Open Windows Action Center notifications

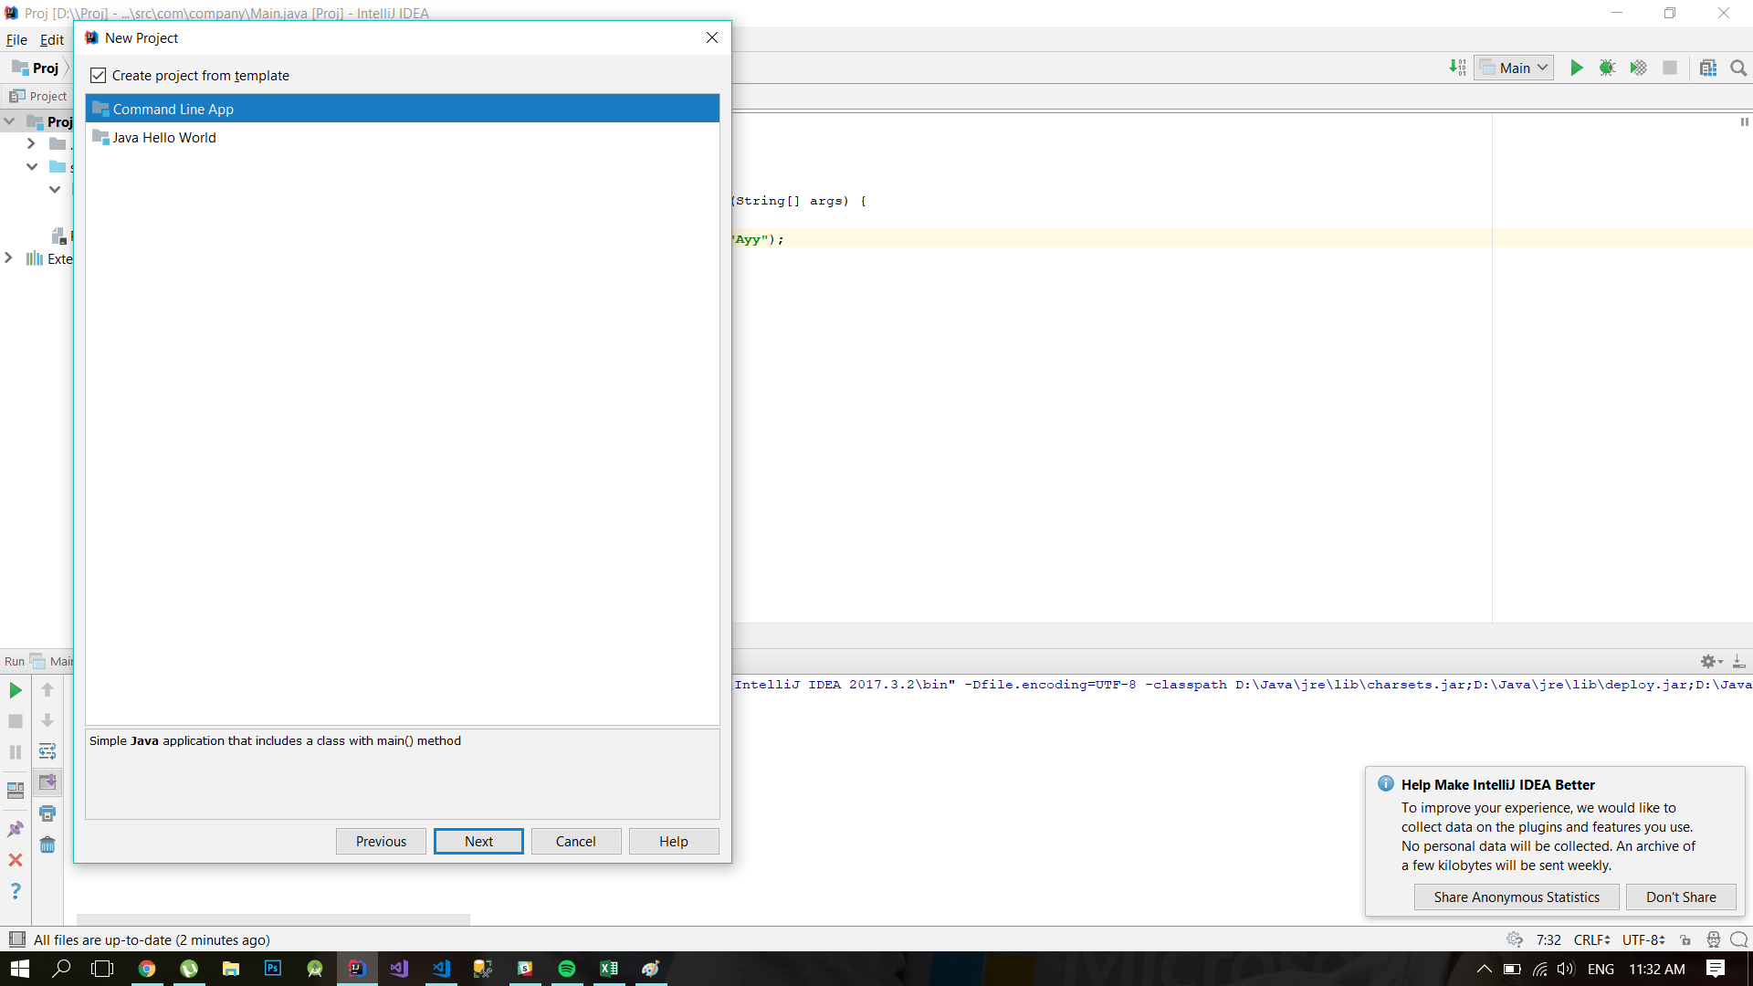point(1716,969)
